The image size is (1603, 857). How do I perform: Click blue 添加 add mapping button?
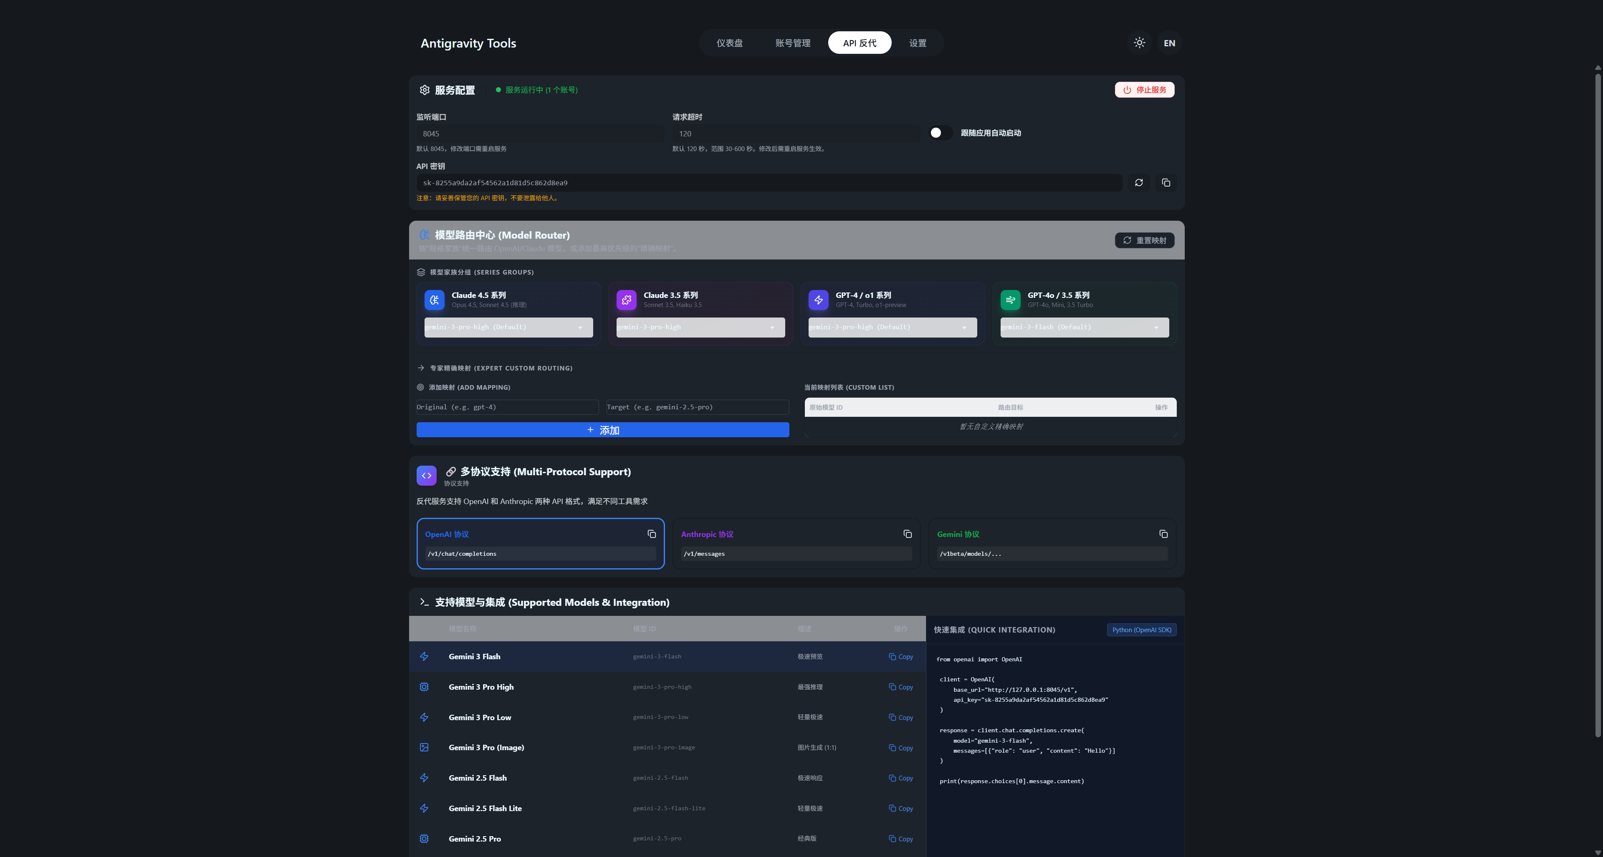pos(602,430)
